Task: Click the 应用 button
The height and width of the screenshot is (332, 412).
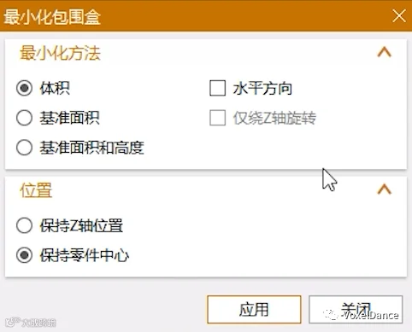Action: [254, 309]
